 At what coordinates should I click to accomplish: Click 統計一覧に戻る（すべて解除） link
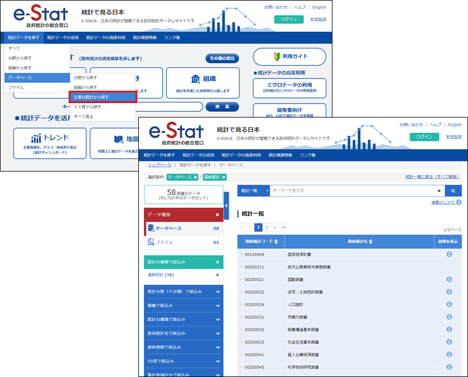433,177
